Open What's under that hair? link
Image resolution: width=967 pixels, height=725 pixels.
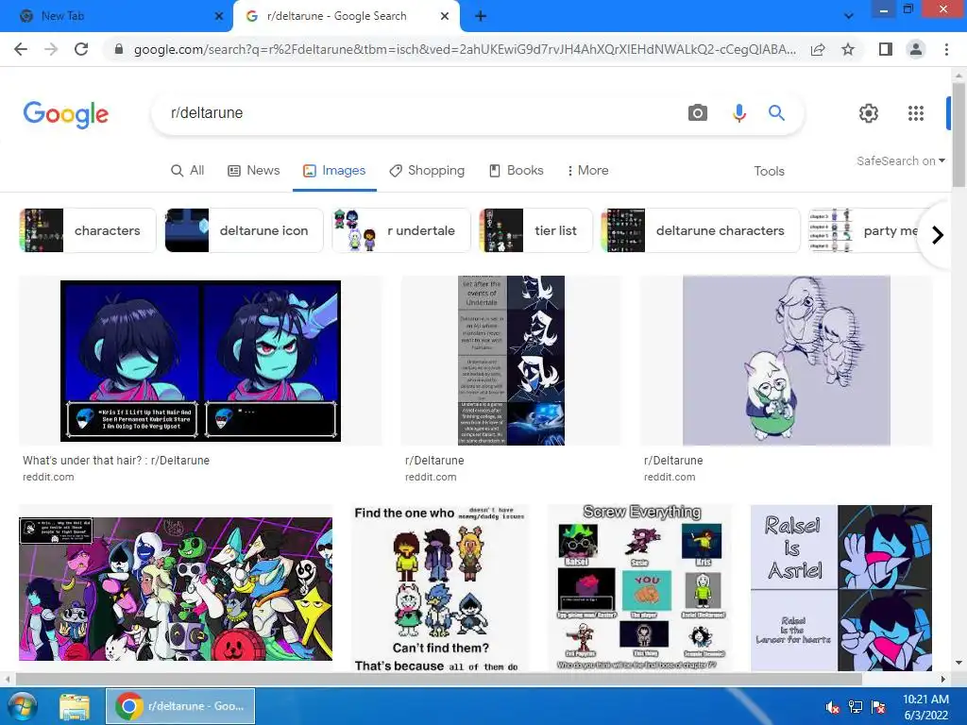coord(116,461)
